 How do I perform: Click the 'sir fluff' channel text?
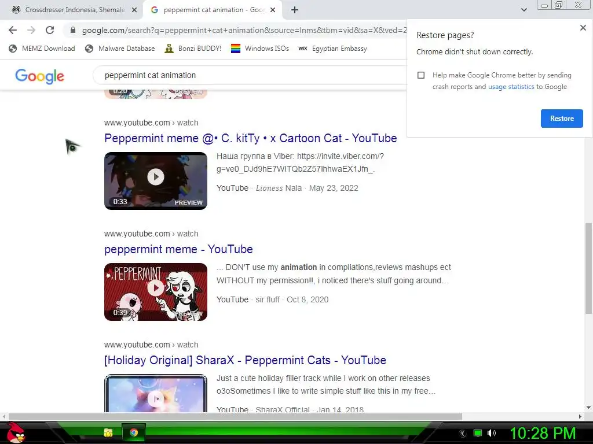click(x=268, y=299)
